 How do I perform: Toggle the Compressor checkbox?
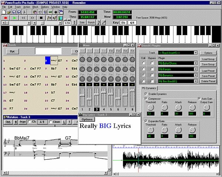point(146,98)
